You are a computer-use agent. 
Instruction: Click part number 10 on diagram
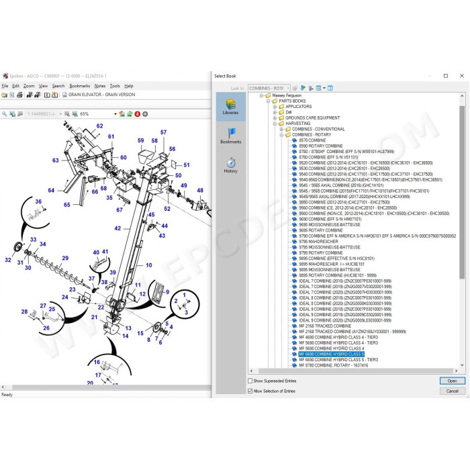click(x=148, y=265)
